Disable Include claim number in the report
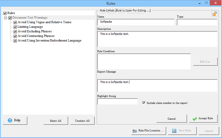The image size is (222, 138). tap(144, 103)
